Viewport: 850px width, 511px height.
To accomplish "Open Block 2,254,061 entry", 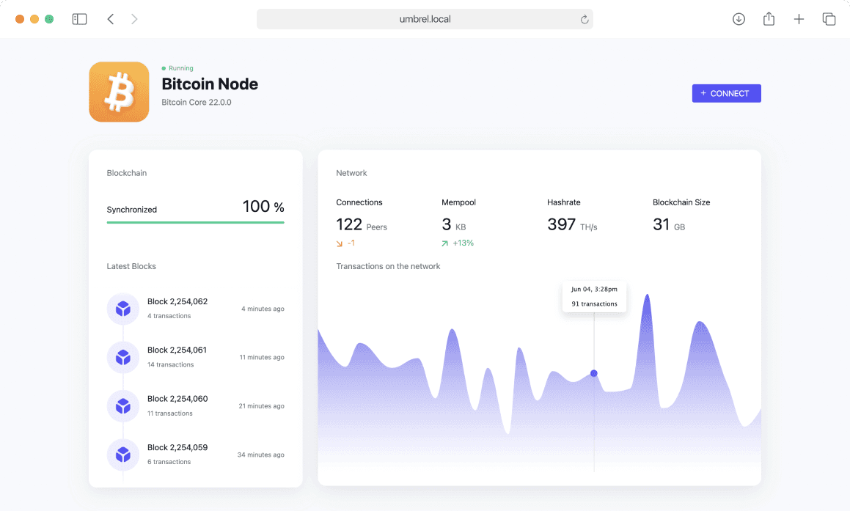I will (195, 357).
